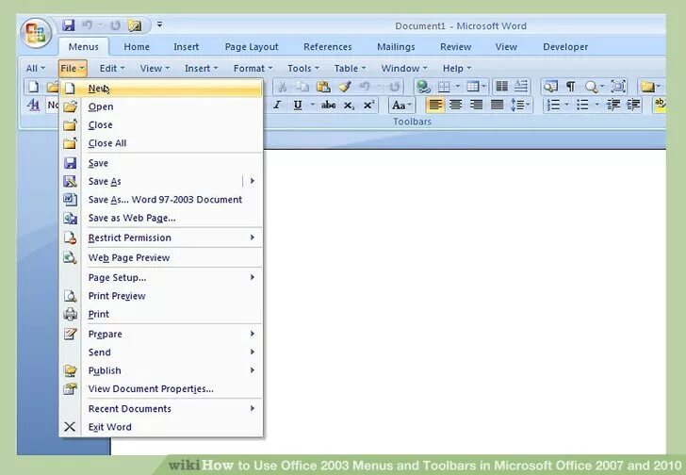This screenshot has width=686, height=475.
Task: Toggle subscript formatting
Action: click(x=349, y=106)
